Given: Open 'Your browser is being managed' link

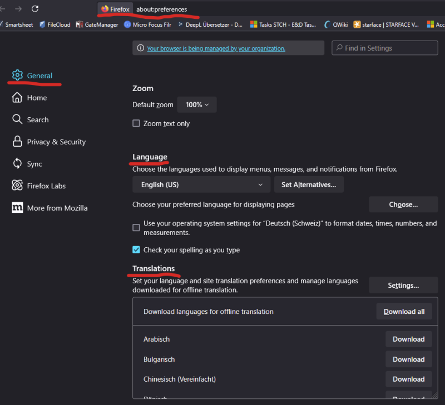Looking at the screenshot, I should tap(216, 48).
